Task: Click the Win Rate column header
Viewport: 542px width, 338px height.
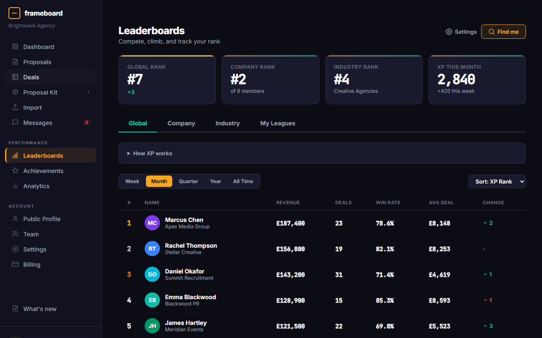Action: click(388, 203)
